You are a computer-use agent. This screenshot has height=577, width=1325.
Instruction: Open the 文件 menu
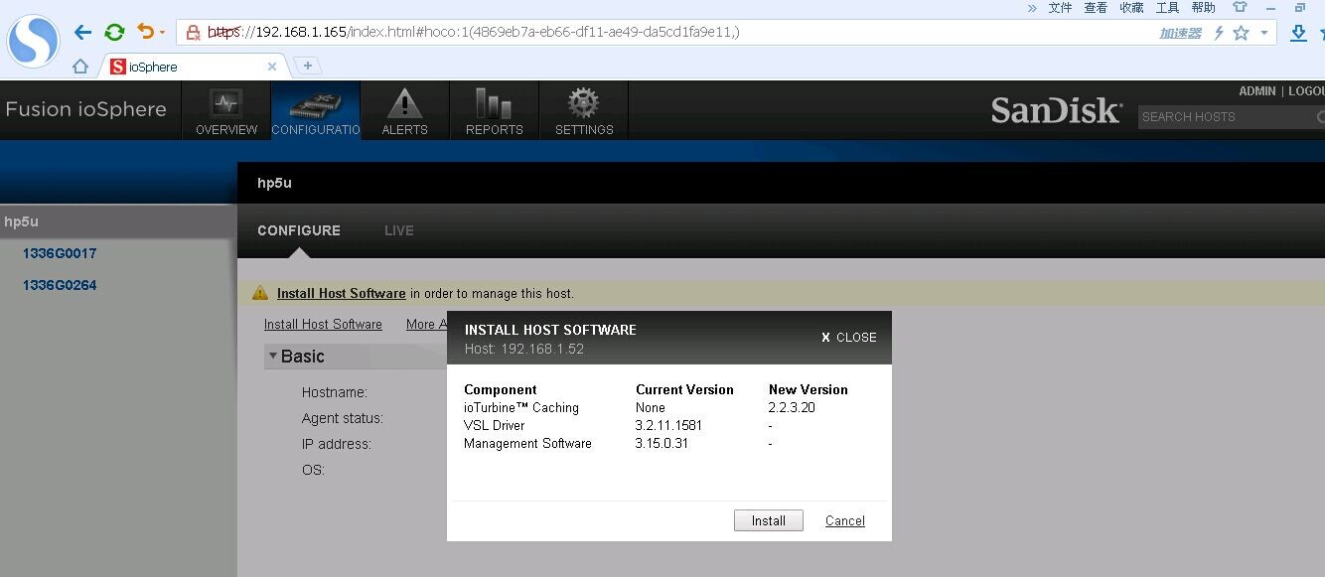[x=1060, y=8]
